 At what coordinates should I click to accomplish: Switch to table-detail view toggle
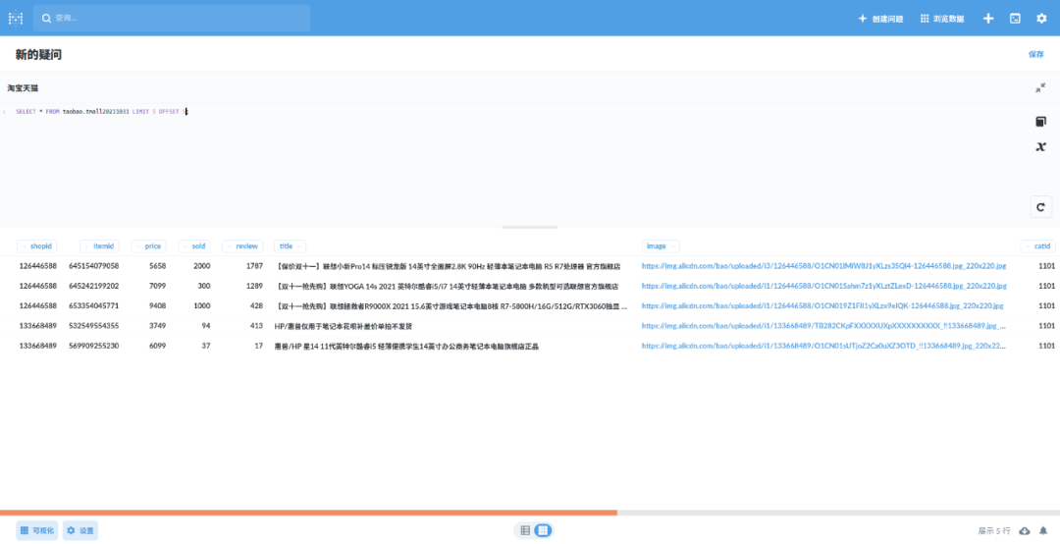(524, 530)
